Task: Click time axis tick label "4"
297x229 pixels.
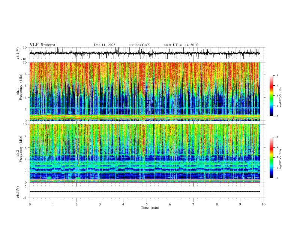Action: pos(123,204)
